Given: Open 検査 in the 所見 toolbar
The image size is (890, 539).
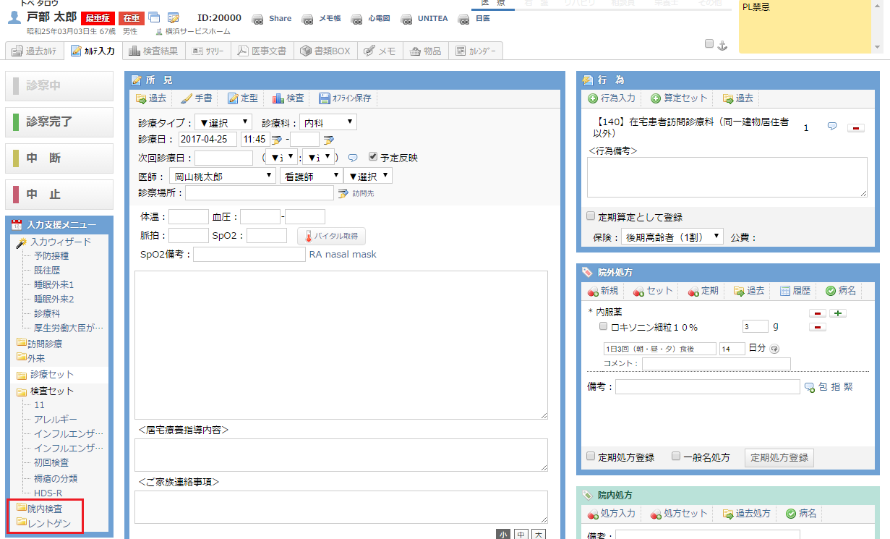Looking at the screenshot, I should [x=288, y=98].
